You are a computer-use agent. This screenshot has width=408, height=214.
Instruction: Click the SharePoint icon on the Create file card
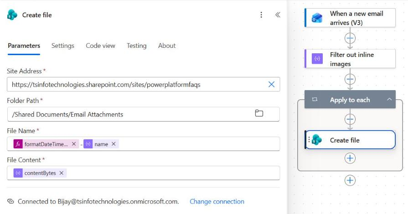(x=317, y=140)
